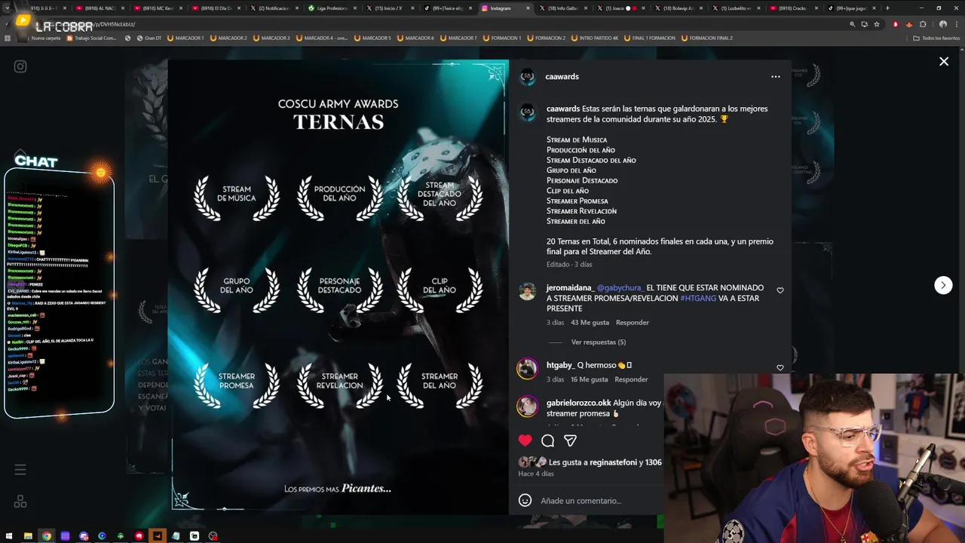This screenshot has height=543, width=965.
Task: Open the OBS icon in the taskbar
Action: tap(213, 536)
